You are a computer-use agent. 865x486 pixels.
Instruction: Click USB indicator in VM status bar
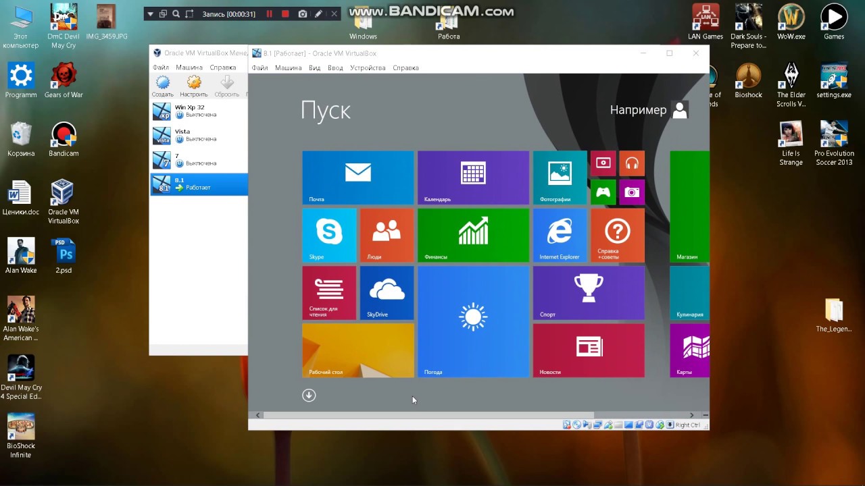[608, 425]
